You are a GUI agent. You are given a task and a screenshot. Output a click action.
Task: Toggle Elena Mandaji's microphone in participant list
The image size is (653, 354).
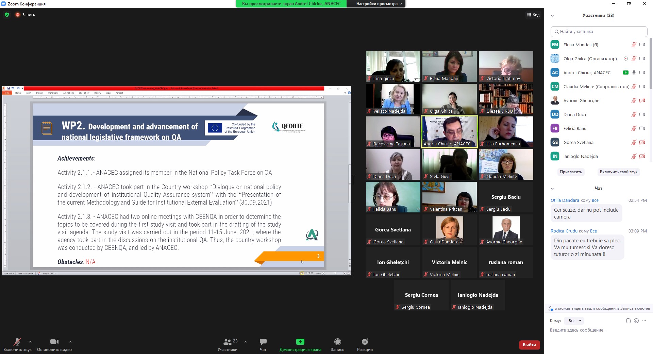coord(634,45)
